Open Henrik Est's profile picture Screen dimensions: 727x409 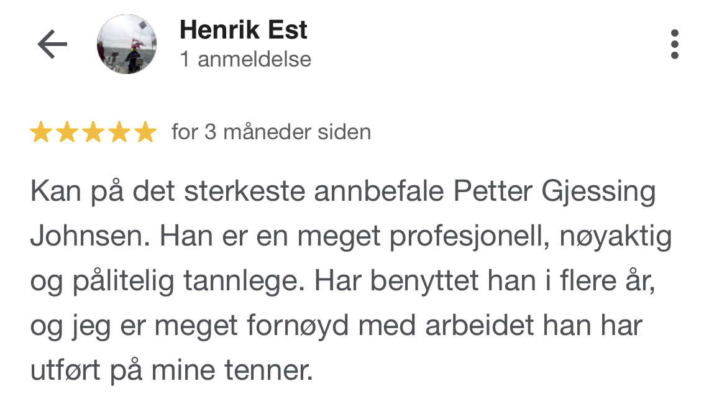point(127,44)
